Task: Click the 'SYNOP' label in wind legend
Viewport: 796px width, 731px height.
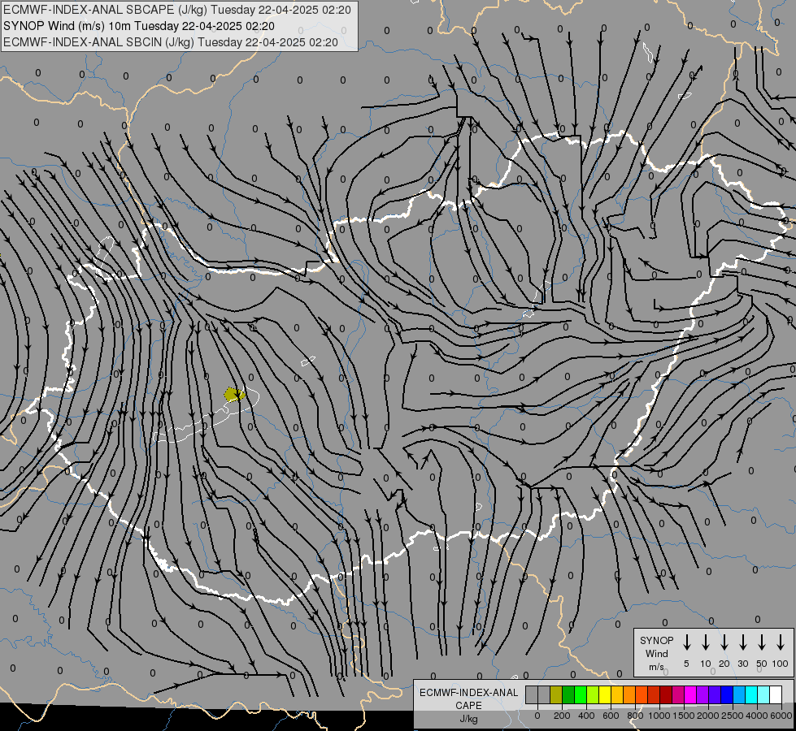Action: click(656, 640)
